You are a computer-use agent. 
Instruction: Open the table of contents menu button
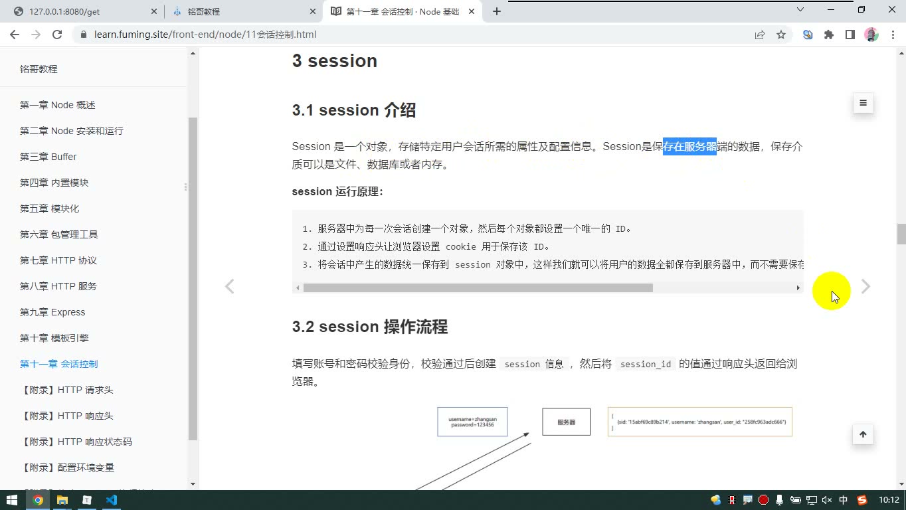[863, 103]
